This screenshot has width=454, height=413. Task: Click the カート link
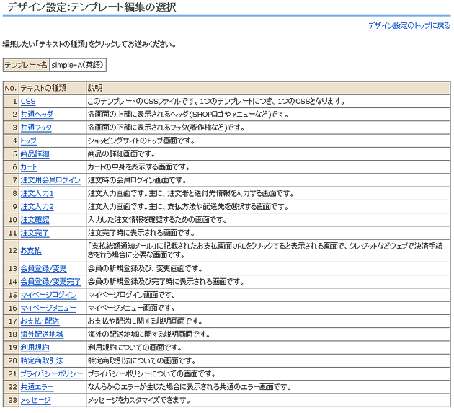(28, 167)
